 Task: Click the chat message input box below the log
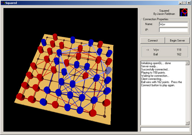coord(165,129)
